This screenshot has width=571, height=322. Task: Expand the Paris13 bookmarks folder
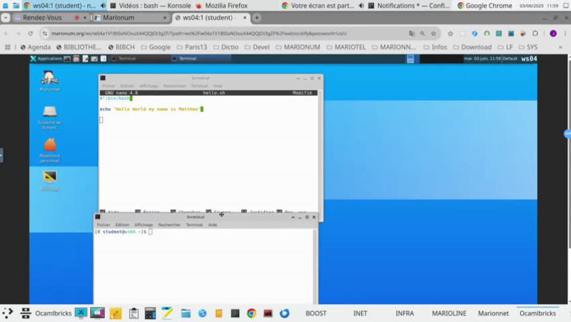pos(192,48)
